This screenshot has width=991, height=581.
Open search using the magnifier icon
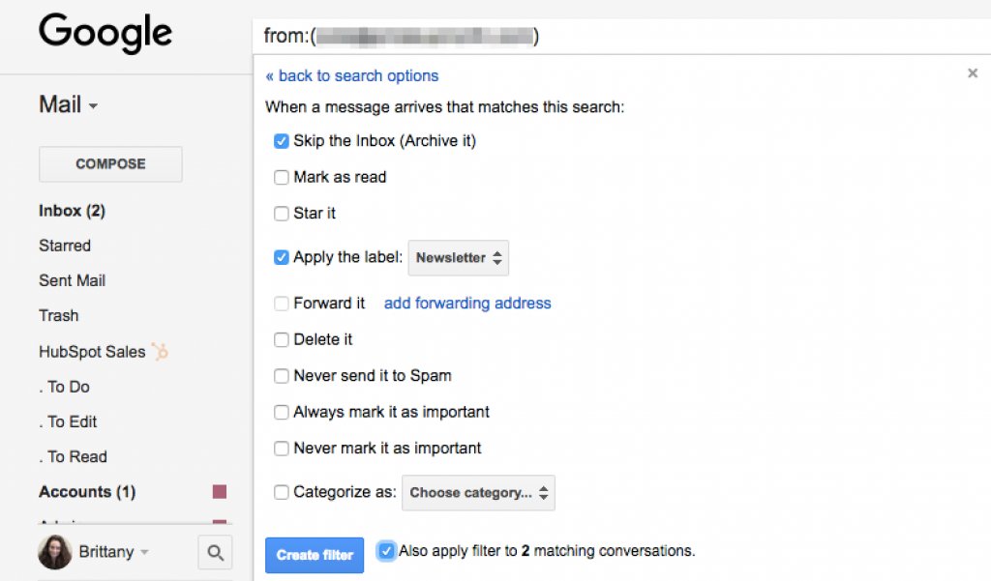tap(215, 552)
